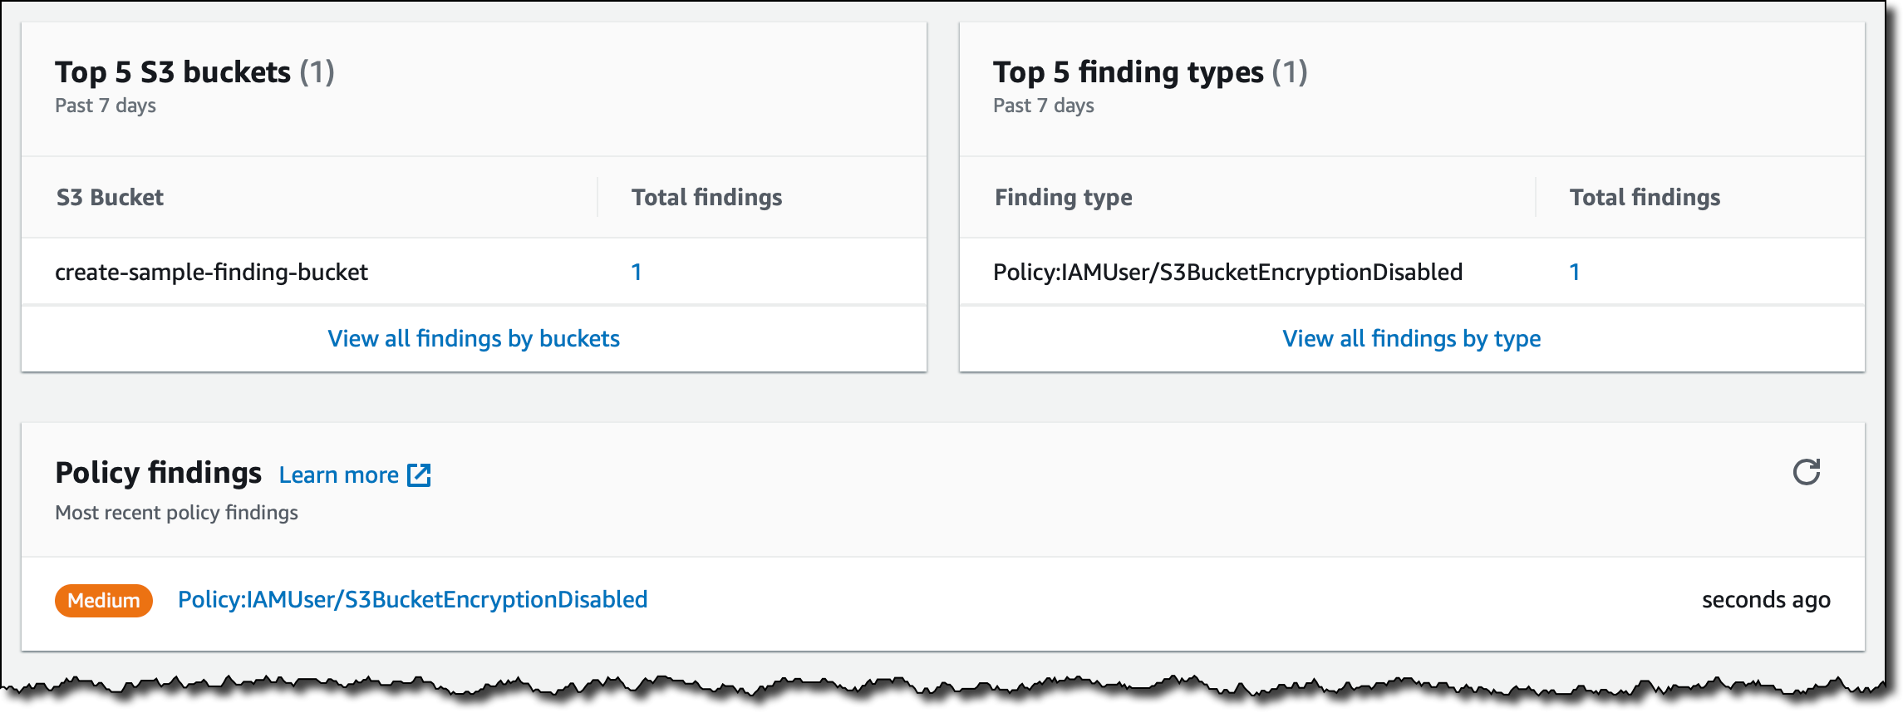View all findings by buckets

click(x=474, y=338)
